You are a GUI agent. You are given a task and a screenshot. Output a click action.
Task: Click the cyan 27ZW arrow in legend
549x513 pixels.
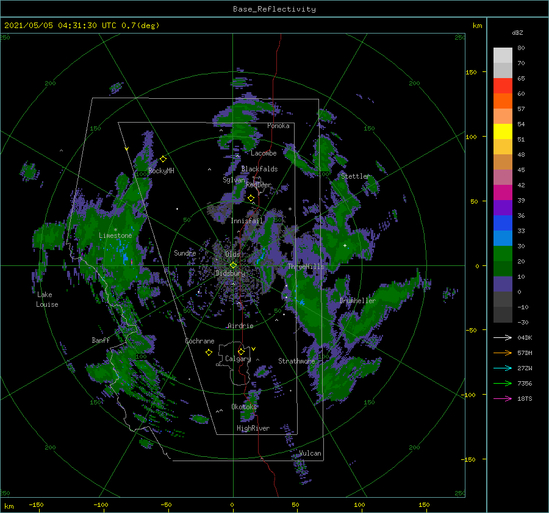pyautogui.click(x=503, y=368)
